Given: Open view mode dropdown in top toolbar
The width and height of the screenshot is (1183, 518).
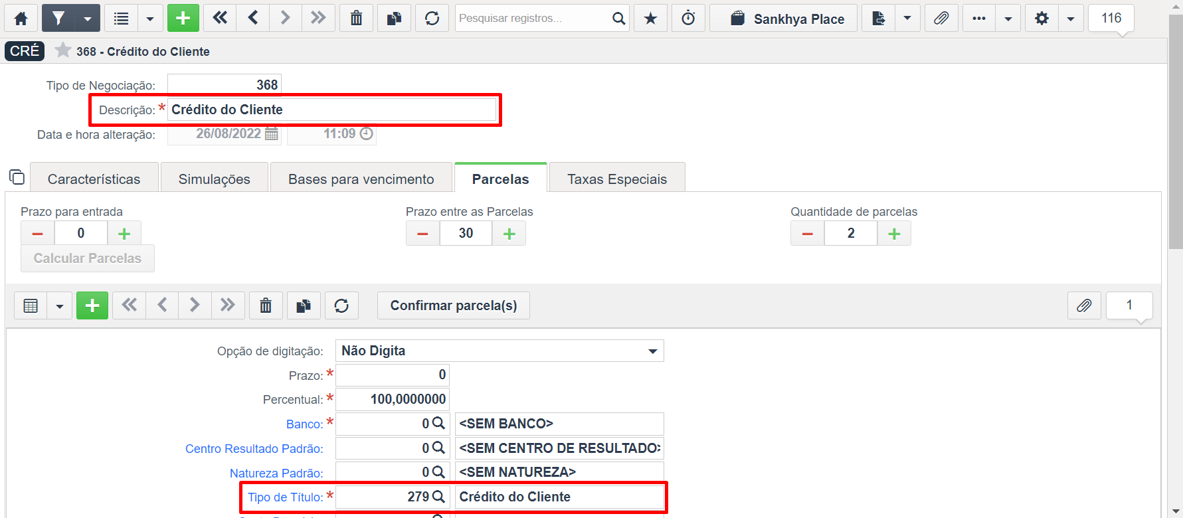Looking at the screenshot, I should 150,18.
